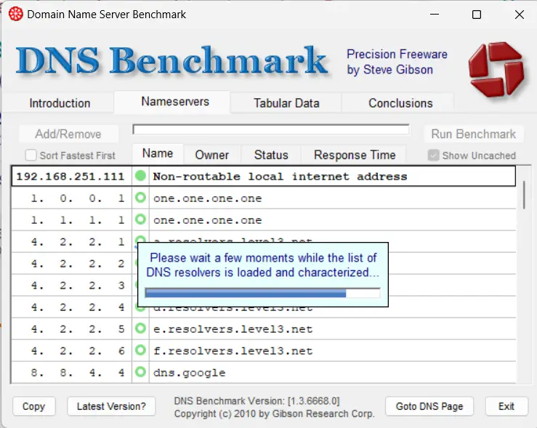Click the green ring icon beside 1.1.1.1

click(140, 220)
